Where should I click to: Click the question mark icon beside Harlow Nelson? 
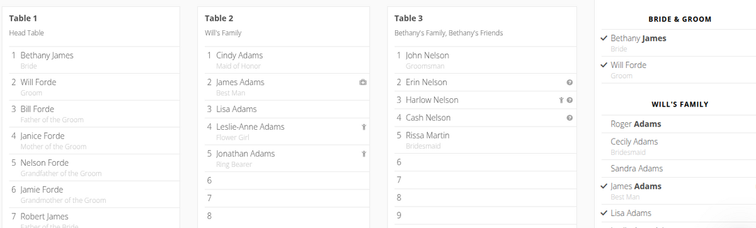click(570, 100)
